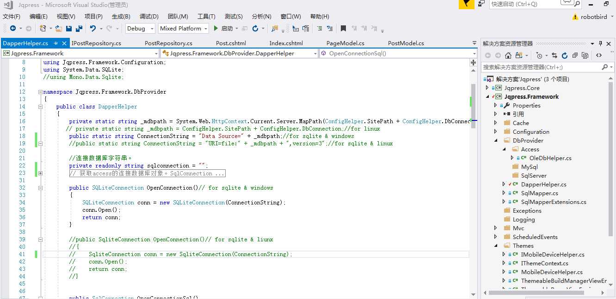616x299 pixels.
Task: Select IThemeContext.cs in Solution Explorer
Action: click(544, 263)
